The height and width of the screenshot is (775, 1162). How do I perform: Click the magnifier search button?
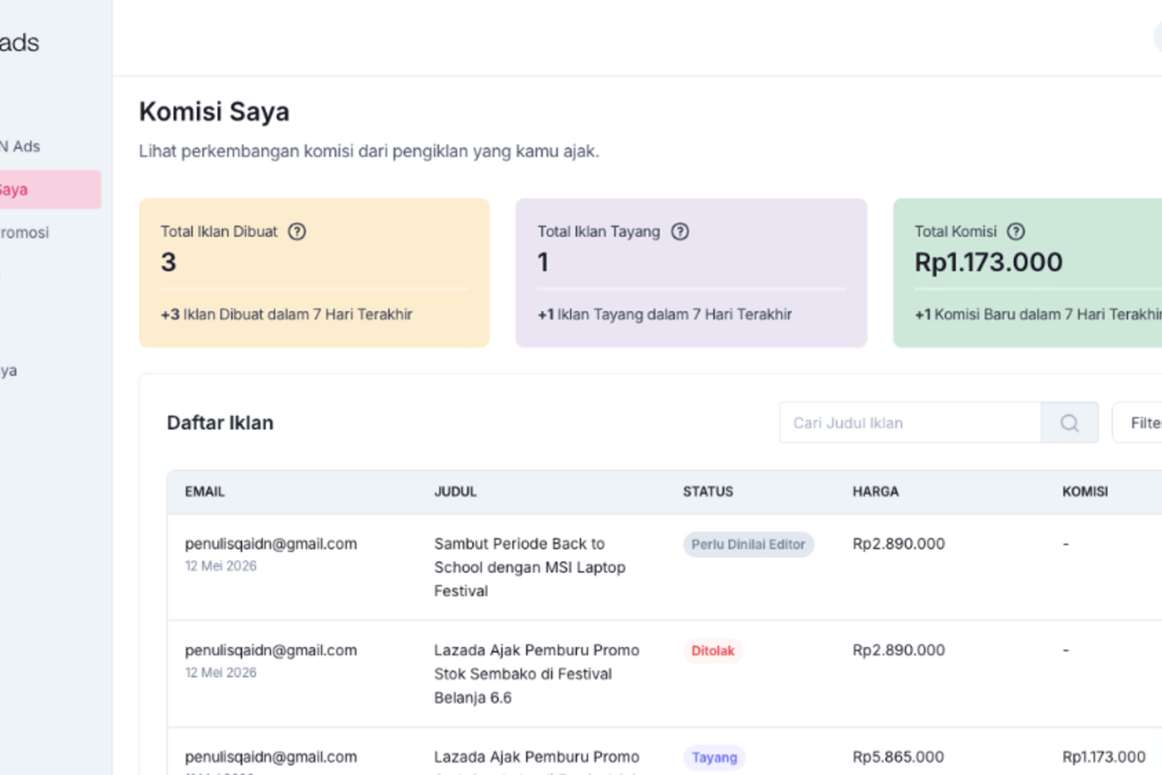(x=1070, y=423)
